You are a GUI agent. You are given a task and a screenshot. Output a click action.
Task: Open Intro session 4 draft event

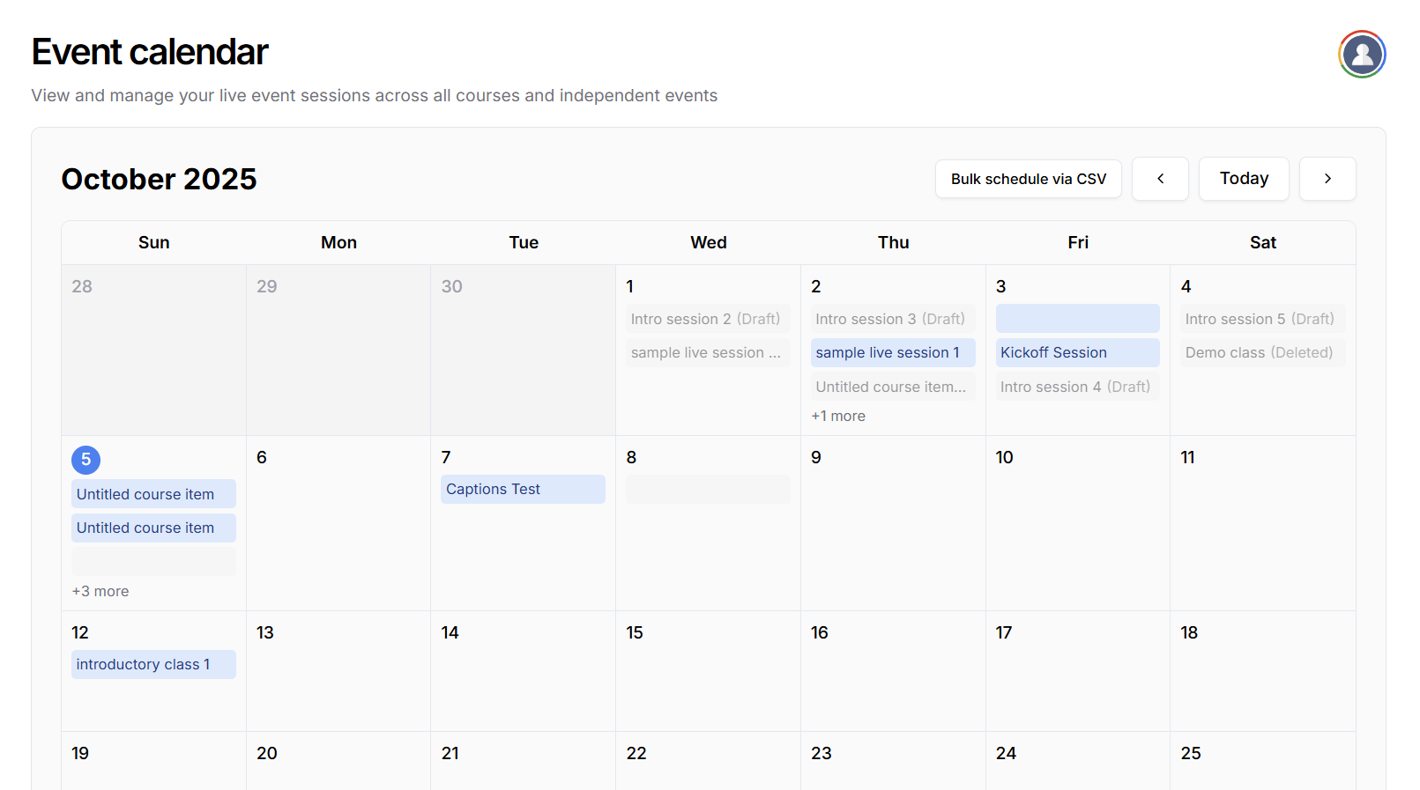click(1077, 387)
